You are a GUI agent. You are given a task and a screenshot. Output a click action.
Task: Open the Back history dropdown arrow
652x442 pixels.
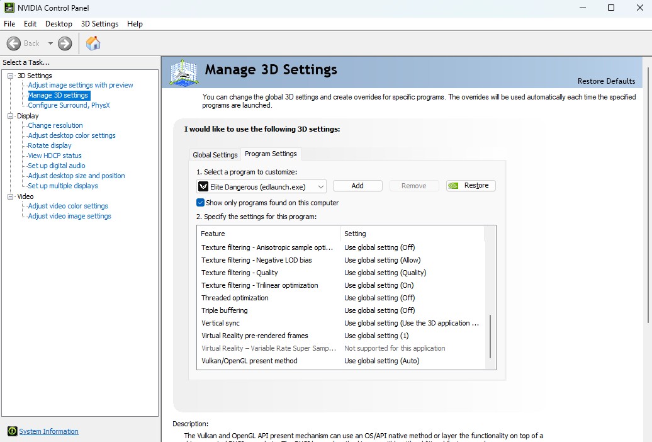50,43
